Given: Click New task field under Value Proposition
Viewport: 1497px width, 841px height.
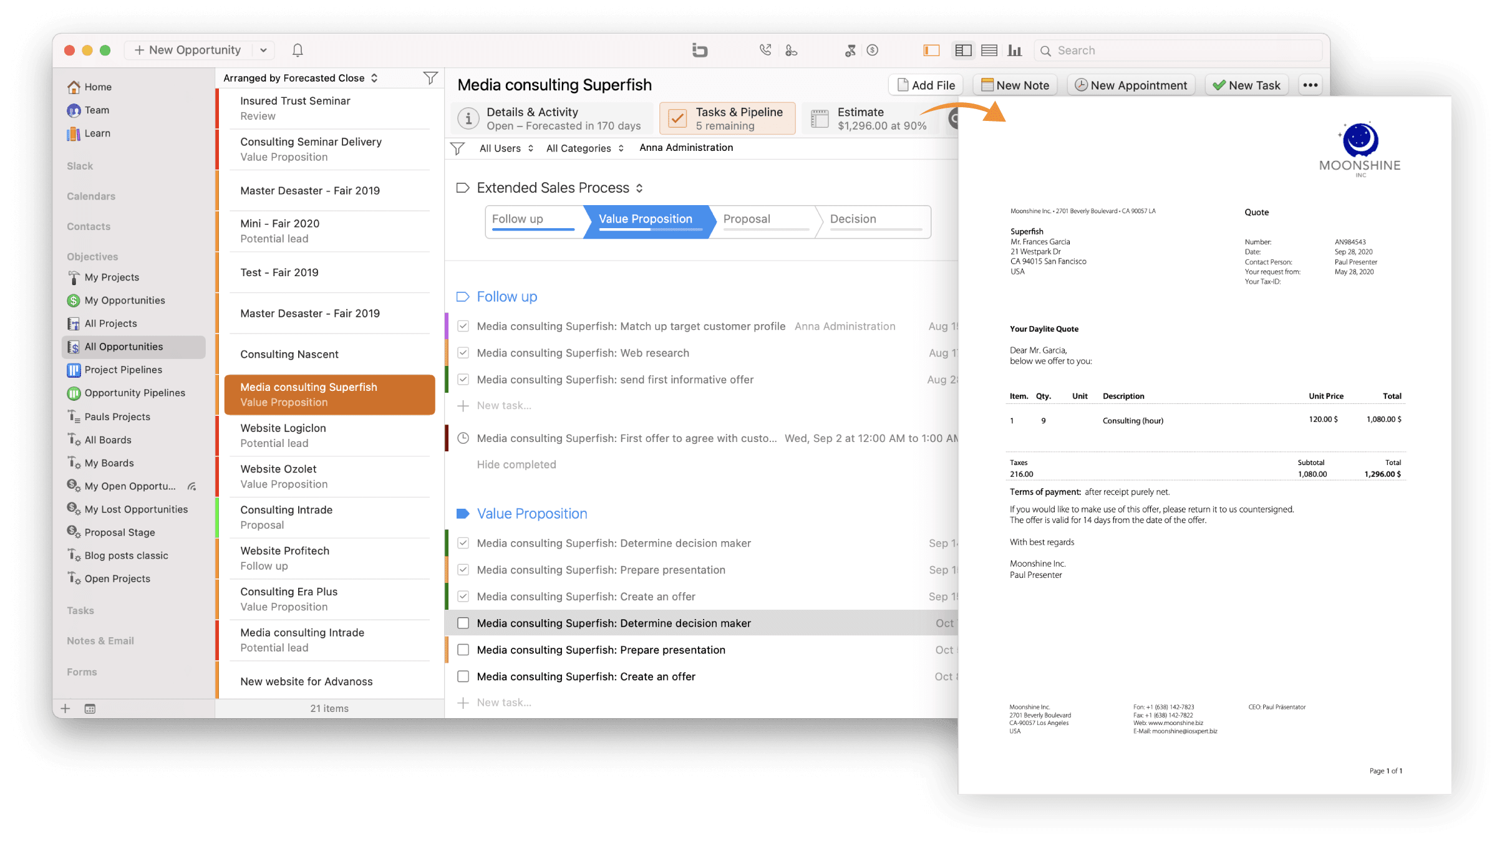Looking at the screenshot, I should coord(503,703).
